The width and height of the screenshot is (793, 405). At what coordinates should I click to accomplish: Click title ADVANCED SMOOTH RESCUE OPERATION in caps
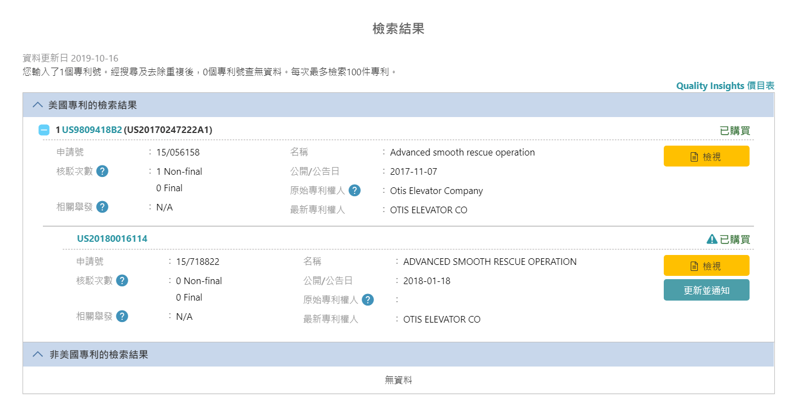tap(490, 262)
